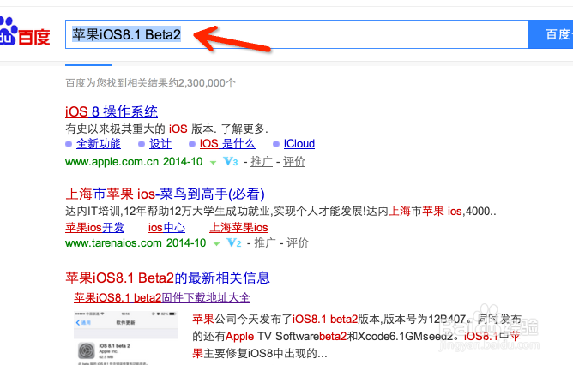Click 评价 beside www.tarenaios.com
This screenshot has width=573, height=365.
[x=298, y=243]
